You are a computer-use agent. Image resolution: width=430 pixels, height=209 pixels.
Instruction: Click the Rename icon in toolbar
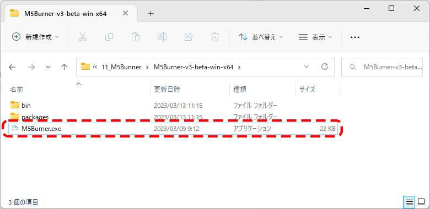(x=162, y=37)
